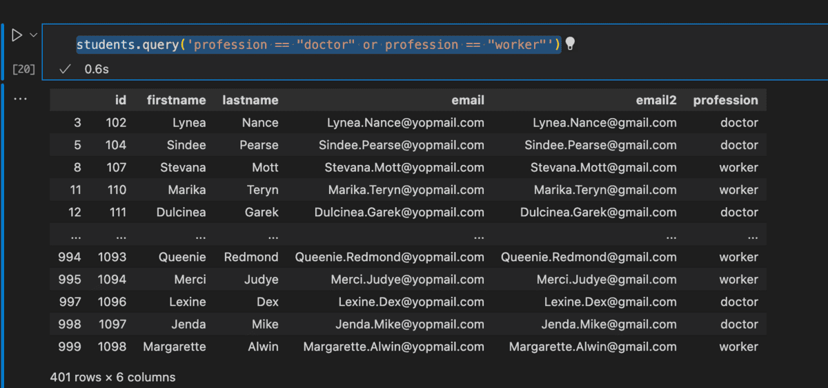The image size is (828, 388).
Task: Select the lastname column header
Action: (x=250, y=100)
